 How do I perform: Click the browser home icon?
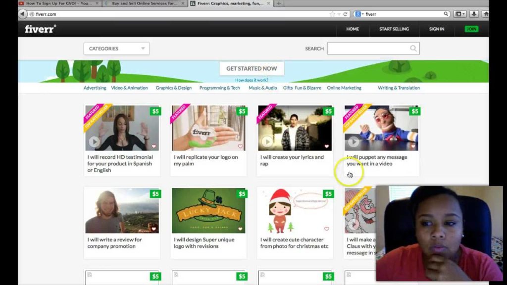click(486, 14)
